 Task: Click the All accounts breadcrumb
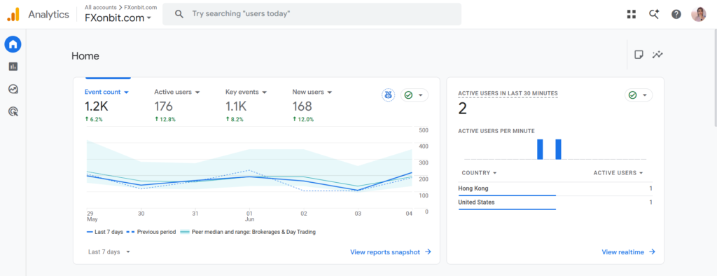click(101, 7)
